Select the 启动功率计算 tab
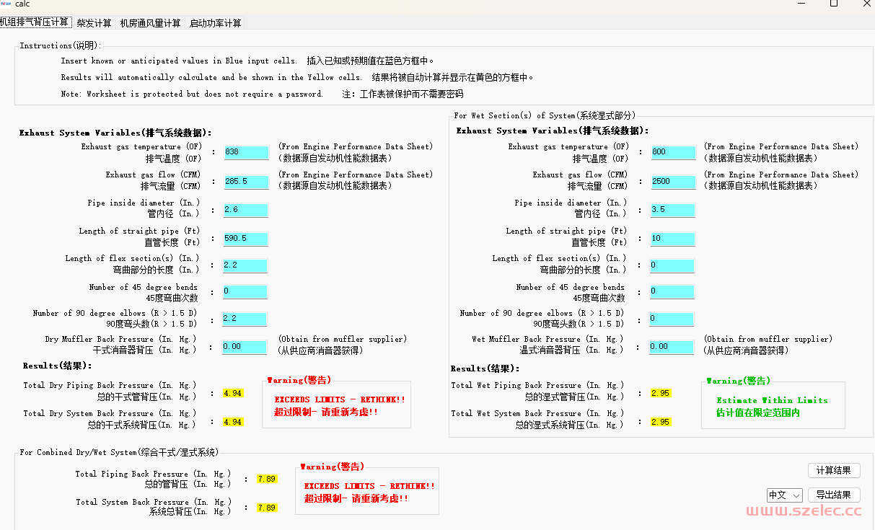 point(215,23)
